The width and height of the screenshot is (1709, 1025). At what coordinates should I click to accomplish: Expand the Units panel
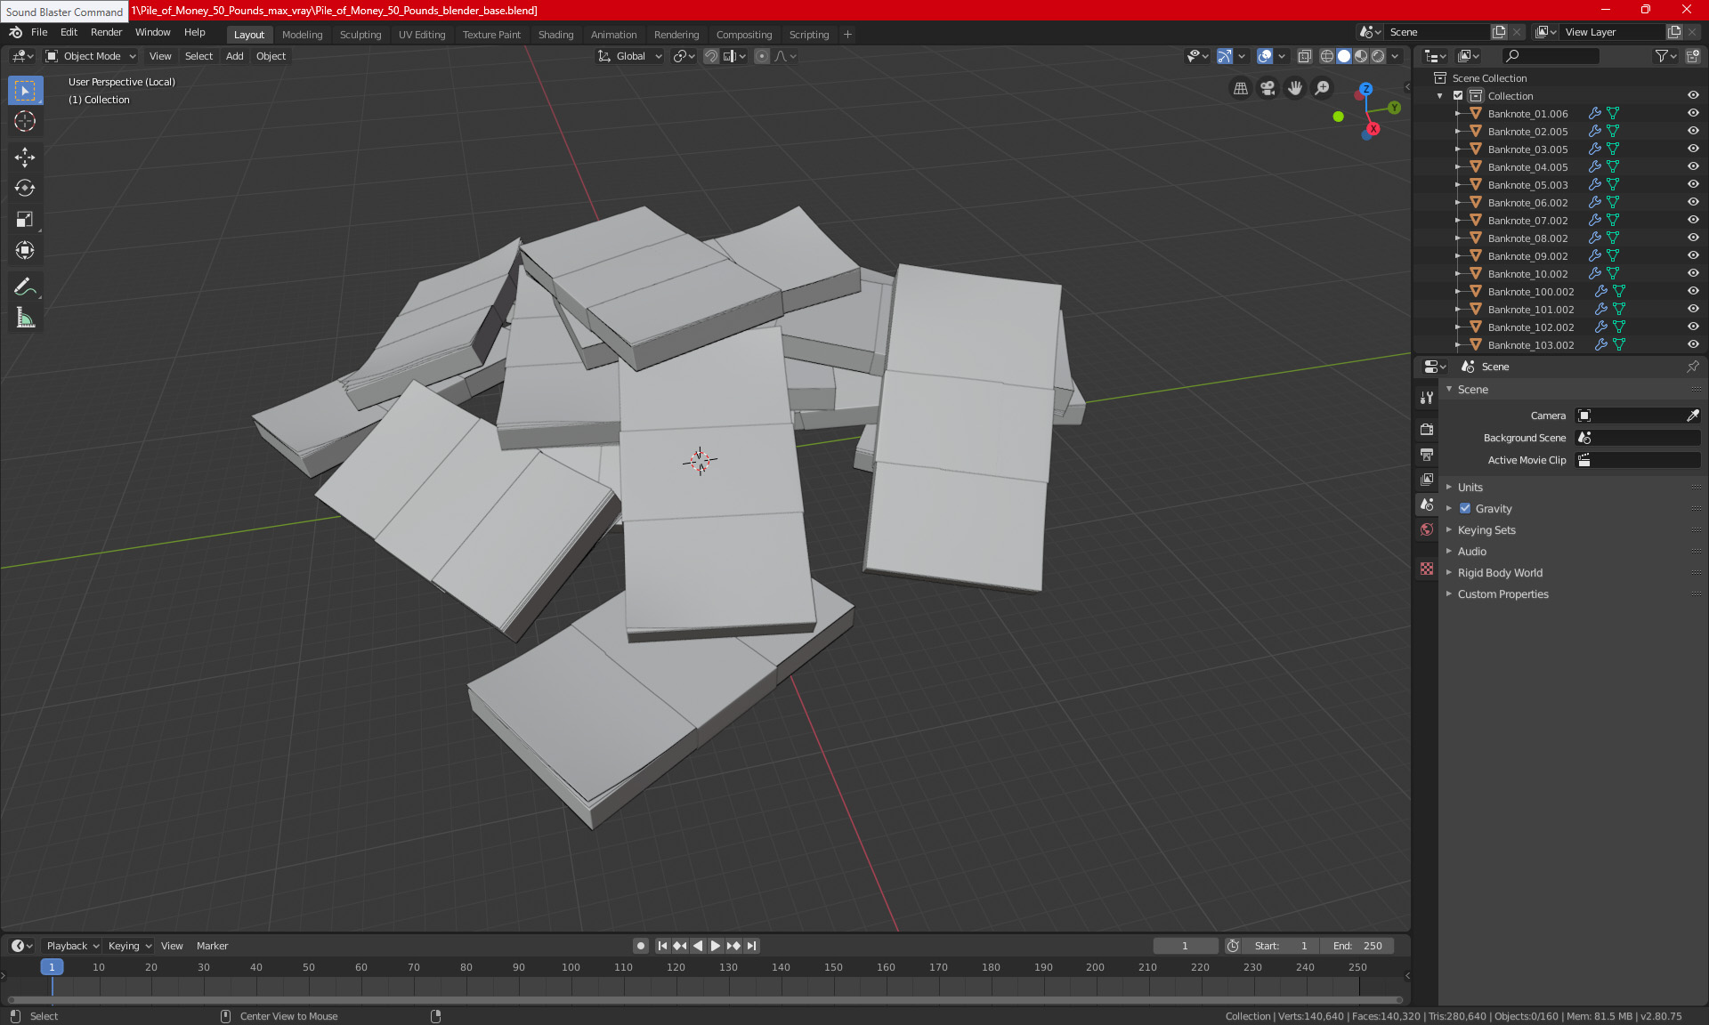click(1470, 487)
